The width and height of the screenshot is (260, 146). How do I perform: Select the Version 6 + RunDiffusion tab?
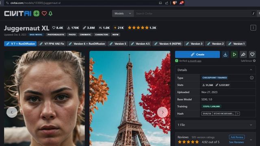pos(87,44)
